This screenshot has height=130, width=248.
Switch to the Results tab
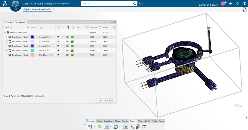[125, 121]
